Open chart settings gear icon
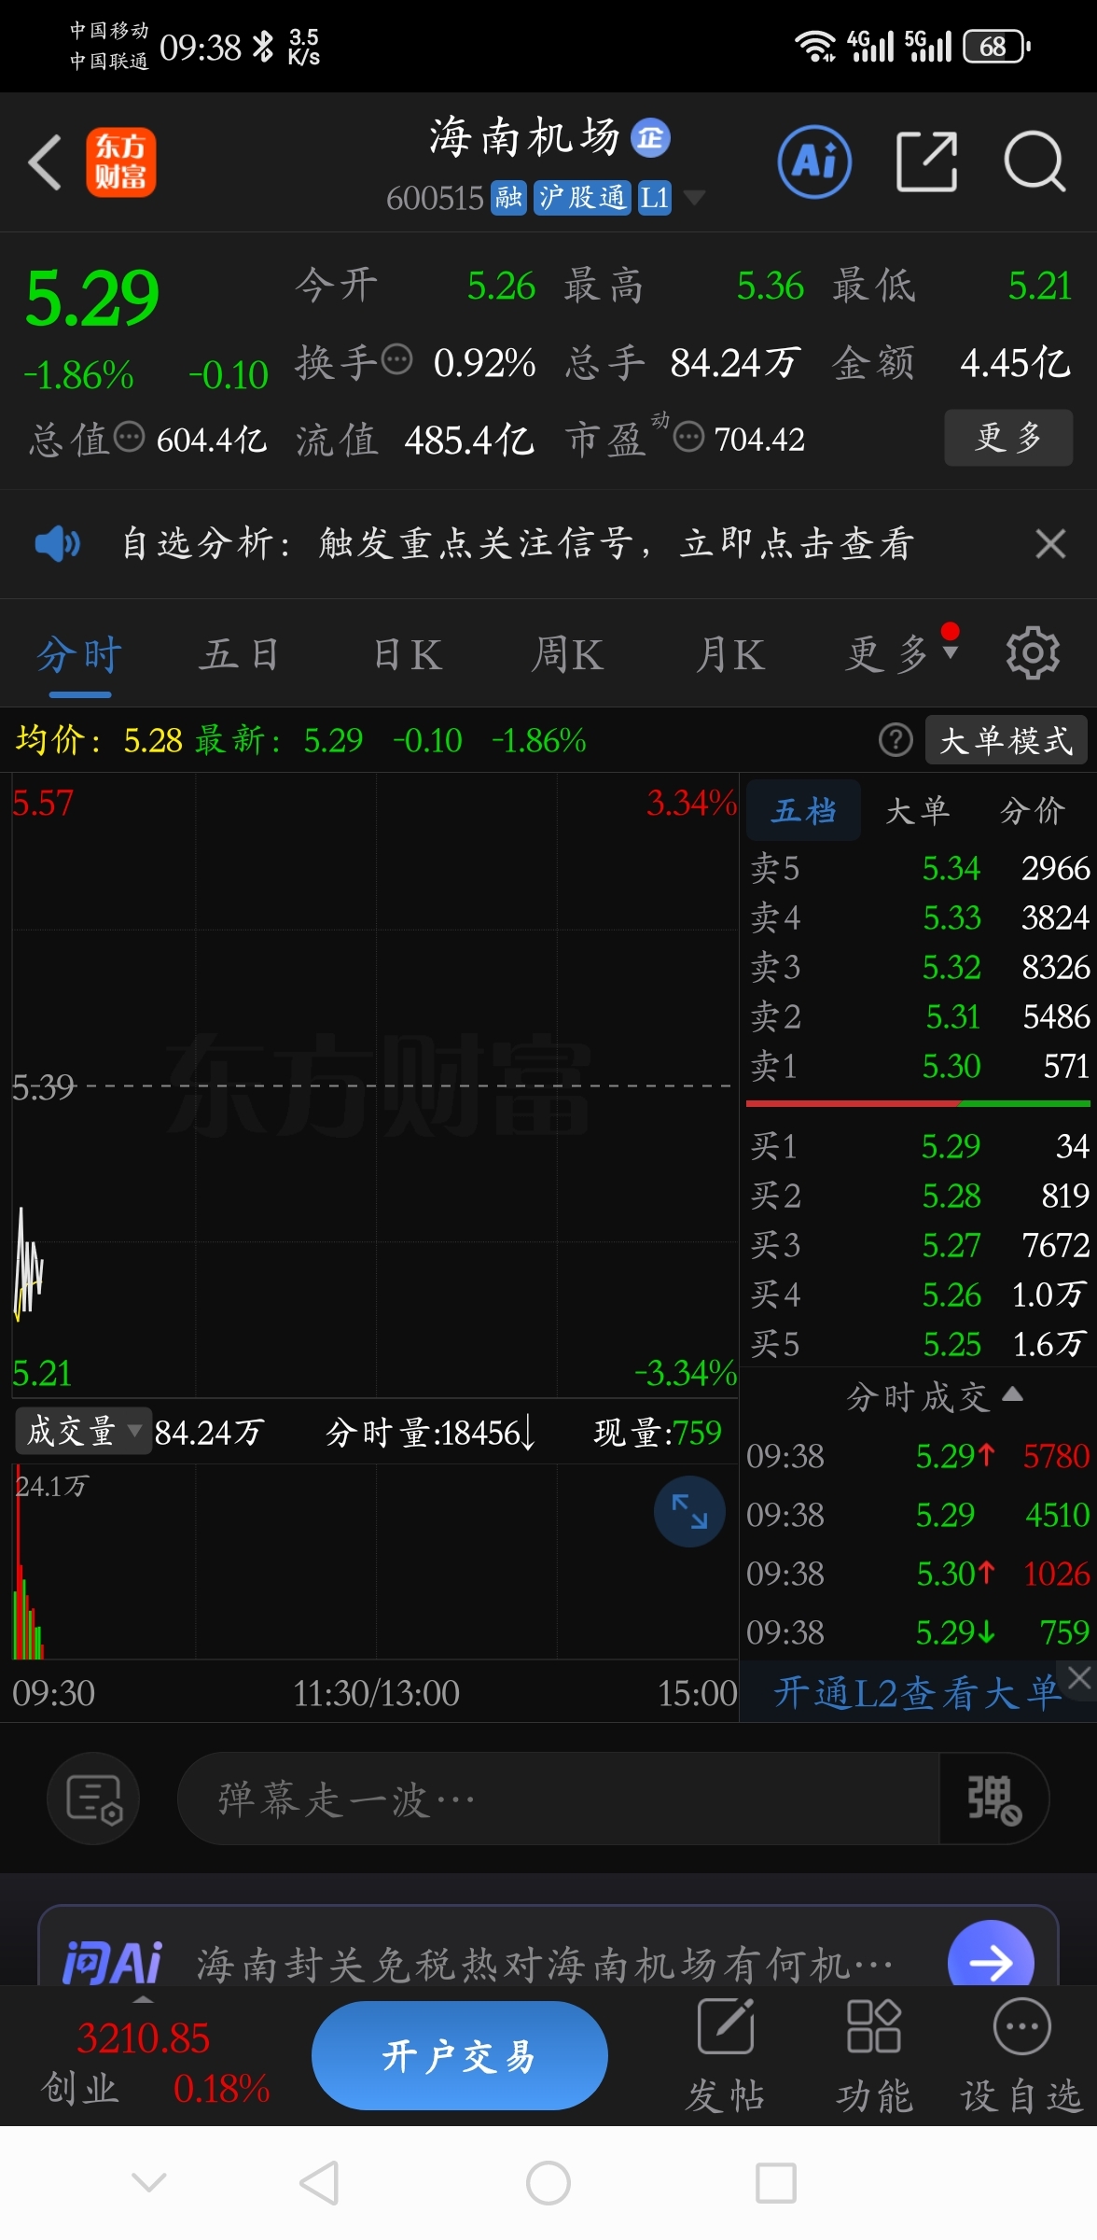 pos(1033,653)
